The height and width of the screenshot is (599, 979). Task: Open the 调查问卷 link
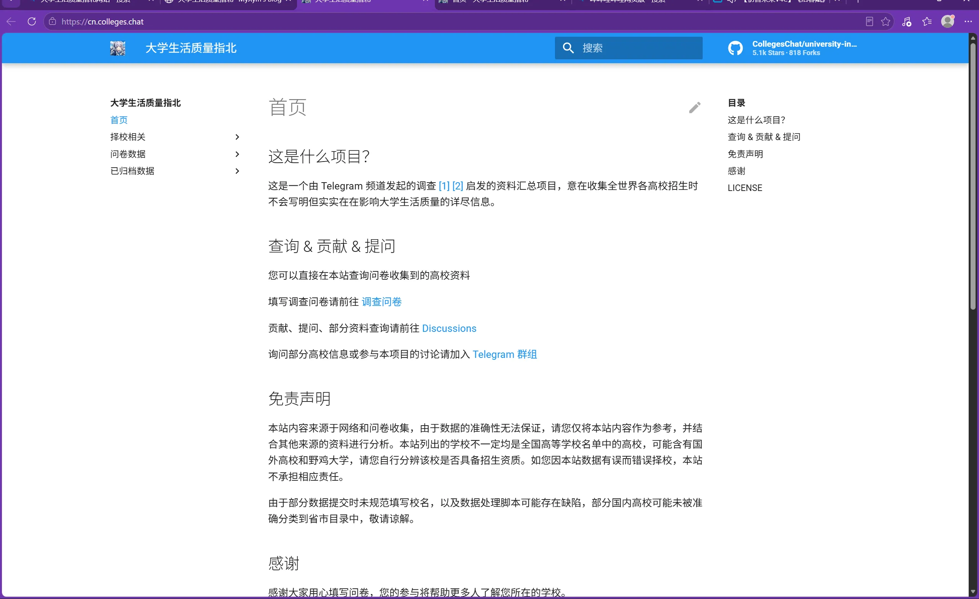(x=382, y=302)
